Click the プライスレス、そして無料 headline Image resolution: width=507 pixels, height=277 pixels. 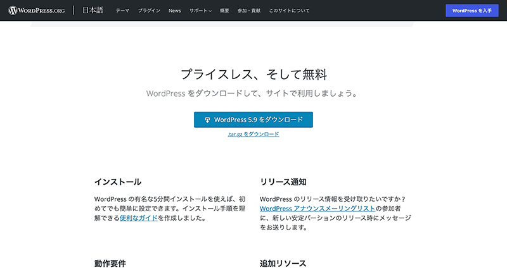tap(253, 74)
